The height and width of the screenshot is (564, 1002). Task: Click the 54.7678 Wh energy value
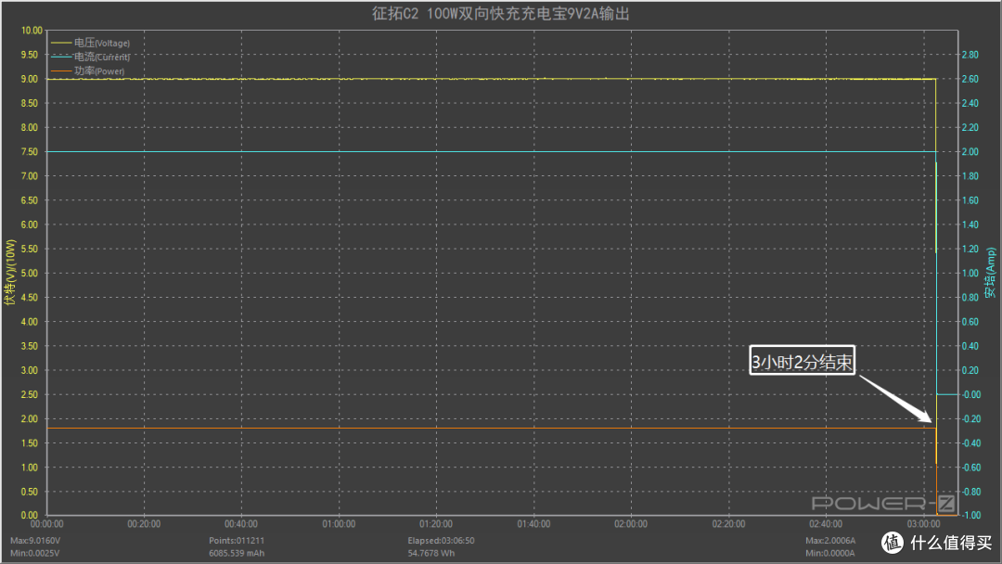[x=431, y=553]
